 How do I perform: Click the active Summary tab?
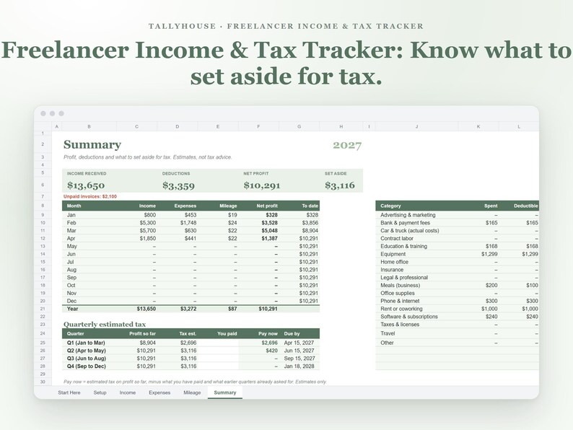coord(224,392)
